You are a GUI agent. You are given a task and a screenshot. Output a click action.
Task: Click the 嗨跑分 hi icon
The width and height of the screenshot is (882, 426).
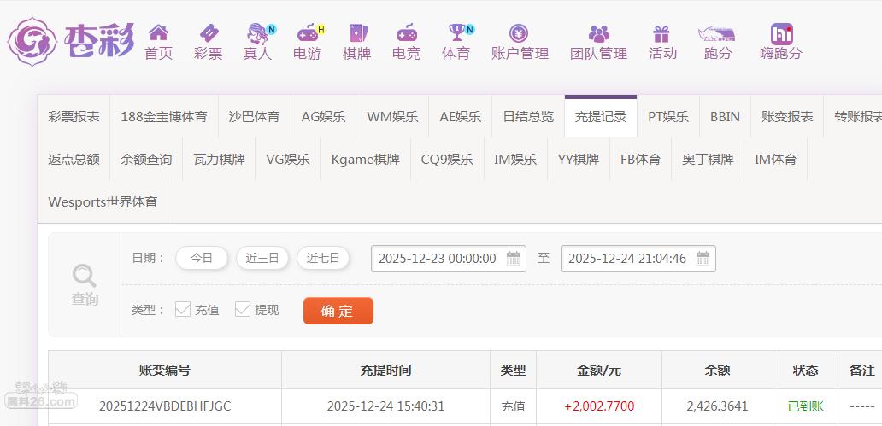[x=781, y=33]
